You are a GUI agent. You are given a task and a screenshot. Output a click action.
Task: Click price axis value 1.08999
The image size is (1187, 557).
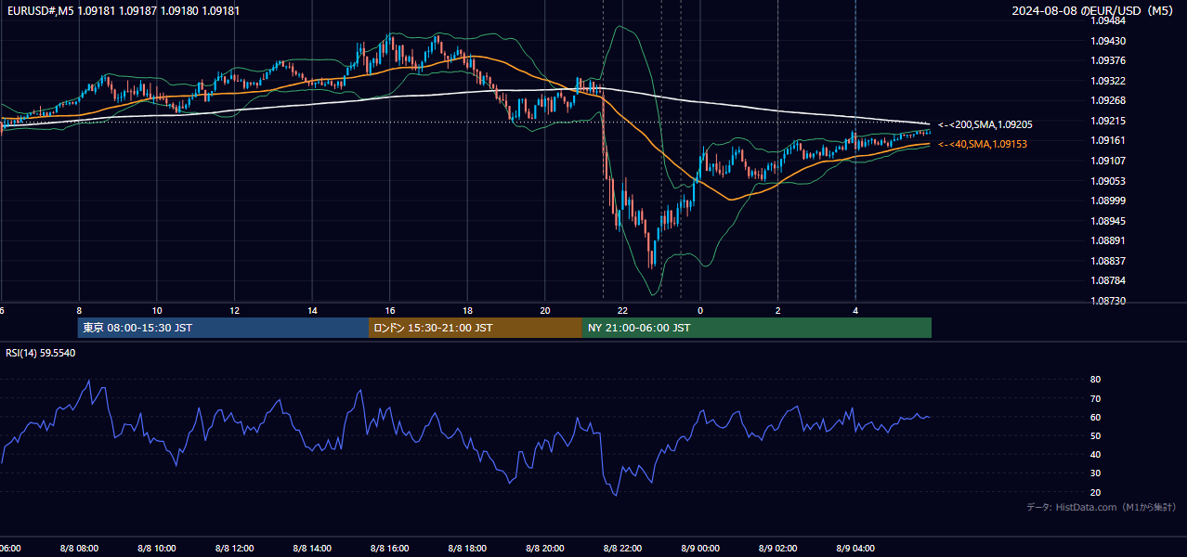1107,201
